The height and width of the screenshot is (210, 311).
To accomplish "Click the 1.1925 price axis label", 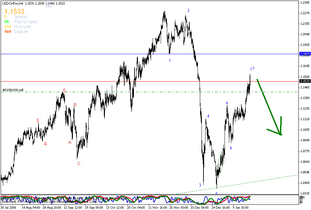I will 305,45.
